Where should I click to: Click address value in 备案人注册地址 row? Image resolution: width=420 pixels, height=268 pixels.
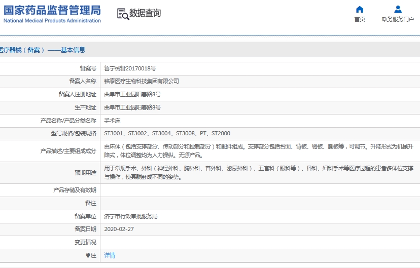[132, 94]
